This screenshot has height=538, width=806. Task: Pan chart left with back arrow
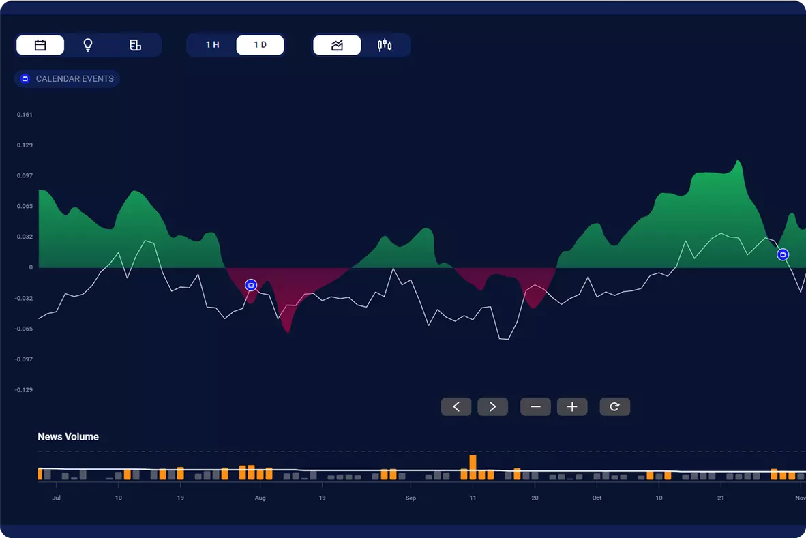coord(456,407)
